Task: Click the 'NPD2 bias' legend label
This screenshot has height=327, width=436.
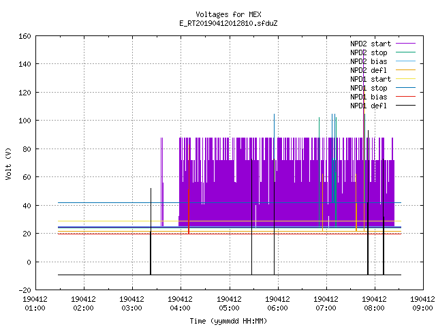Action: [369, 61]
